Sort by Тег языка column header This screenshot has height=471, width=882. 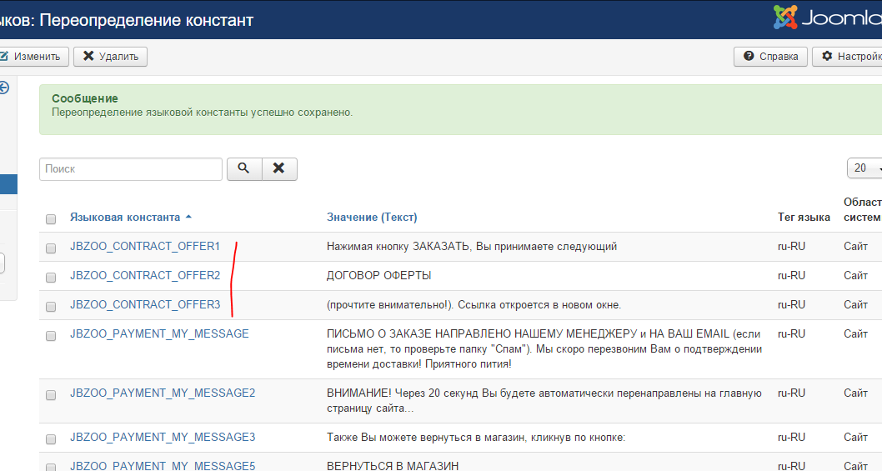(x=804, y=218)
